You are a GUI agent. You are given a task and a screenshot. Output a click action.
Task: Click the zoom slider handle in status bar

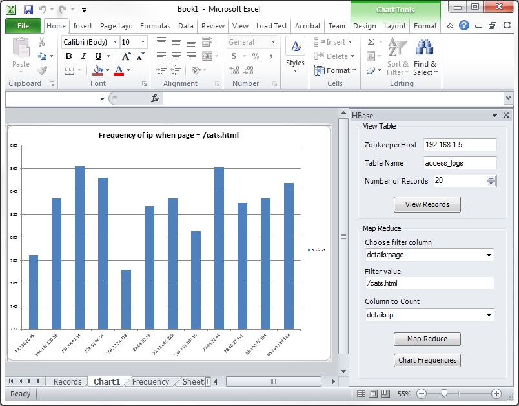[444, 394]
